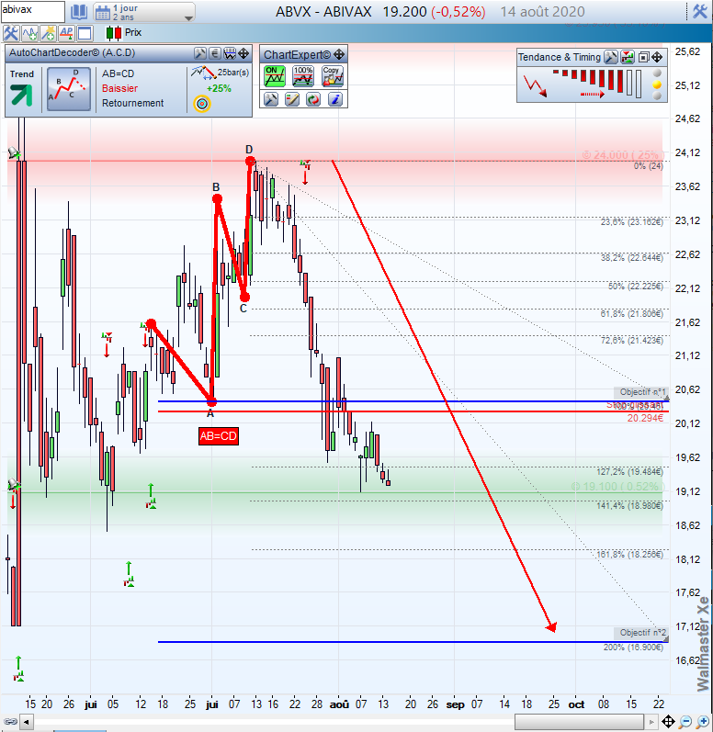Image resolution: width=713 pixels, height=732 pixels.
Task: Click the yellow target objective icon
Action: pos(202,104)
